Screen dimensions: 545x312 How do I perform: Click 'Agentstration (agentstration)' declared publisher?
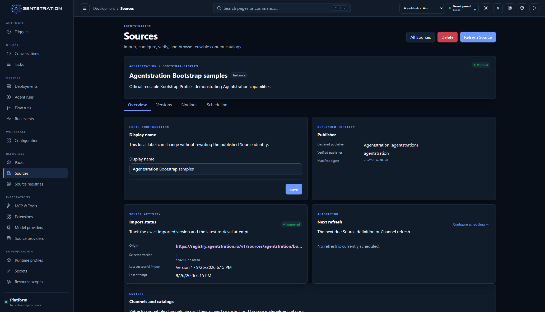click(391, 145)
